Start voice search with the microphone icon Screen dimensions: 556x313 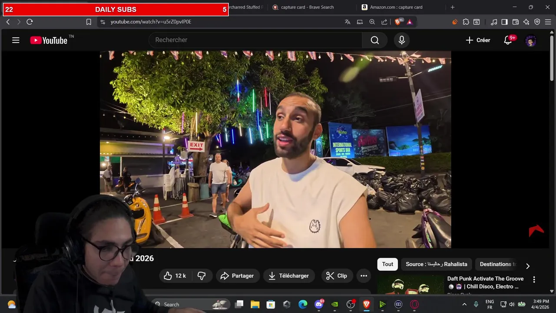coord(402,40)
